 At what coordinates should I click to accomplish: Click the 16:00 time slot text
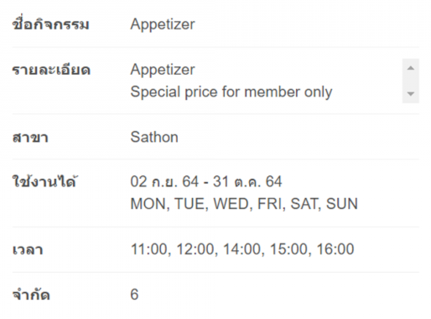coord(335,249)
